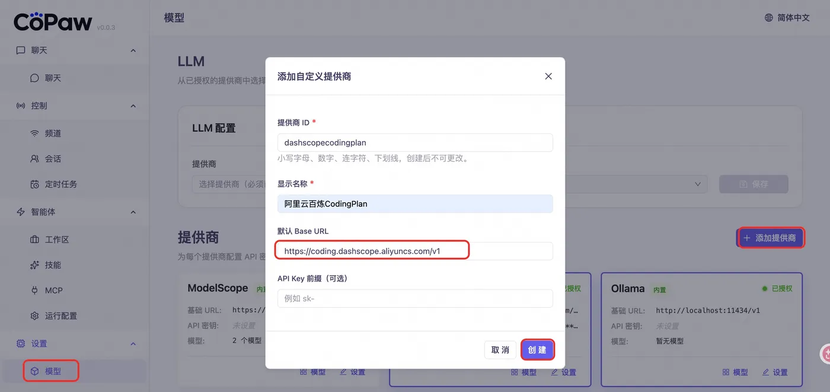
Task: Click the 频道 wifi icon
Action: coord(34,133)
